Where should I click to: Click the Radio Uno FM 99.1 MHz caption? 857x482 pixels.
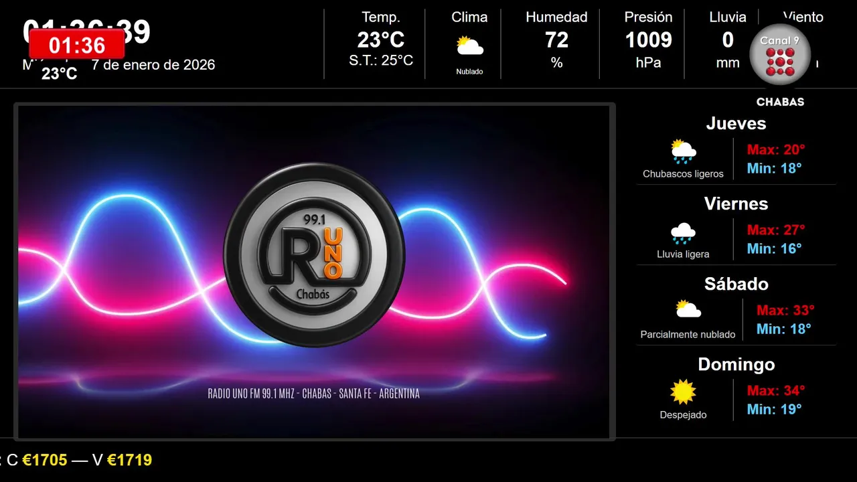tap(314, 394)
